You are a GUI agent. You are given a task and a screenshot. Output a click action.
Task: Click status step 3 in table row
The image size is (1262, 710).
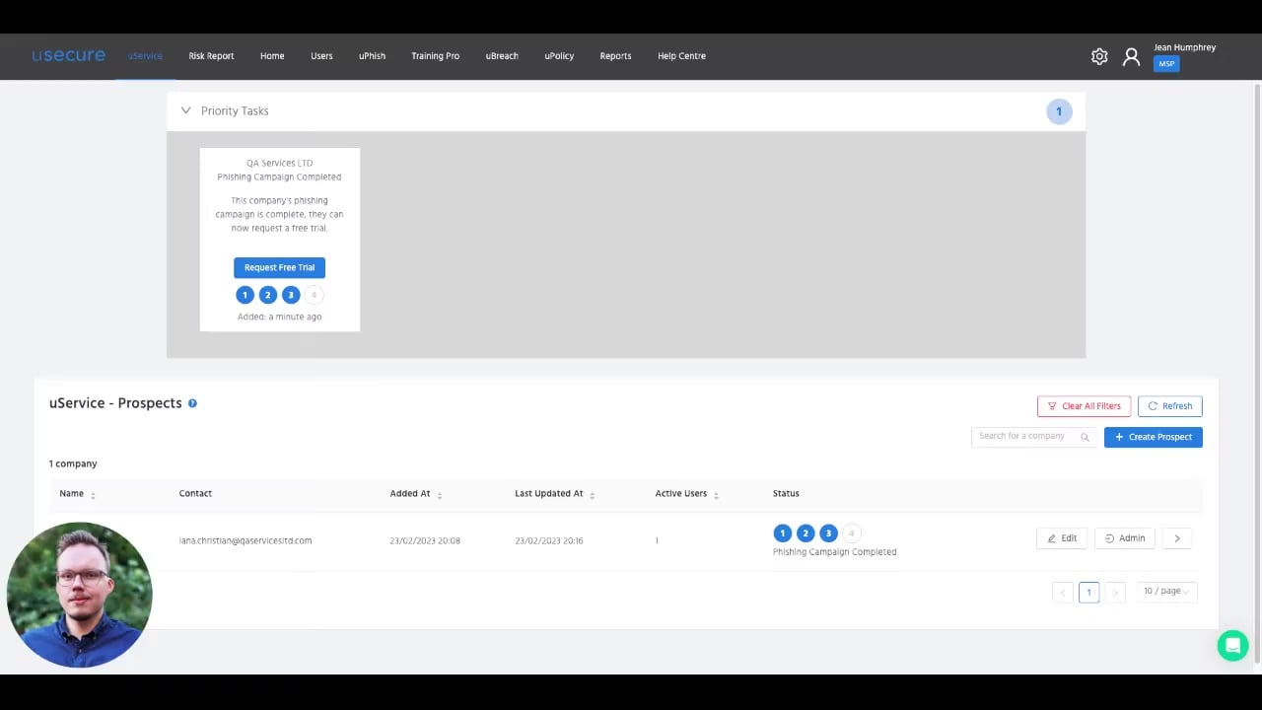click(x=828, y=533)
